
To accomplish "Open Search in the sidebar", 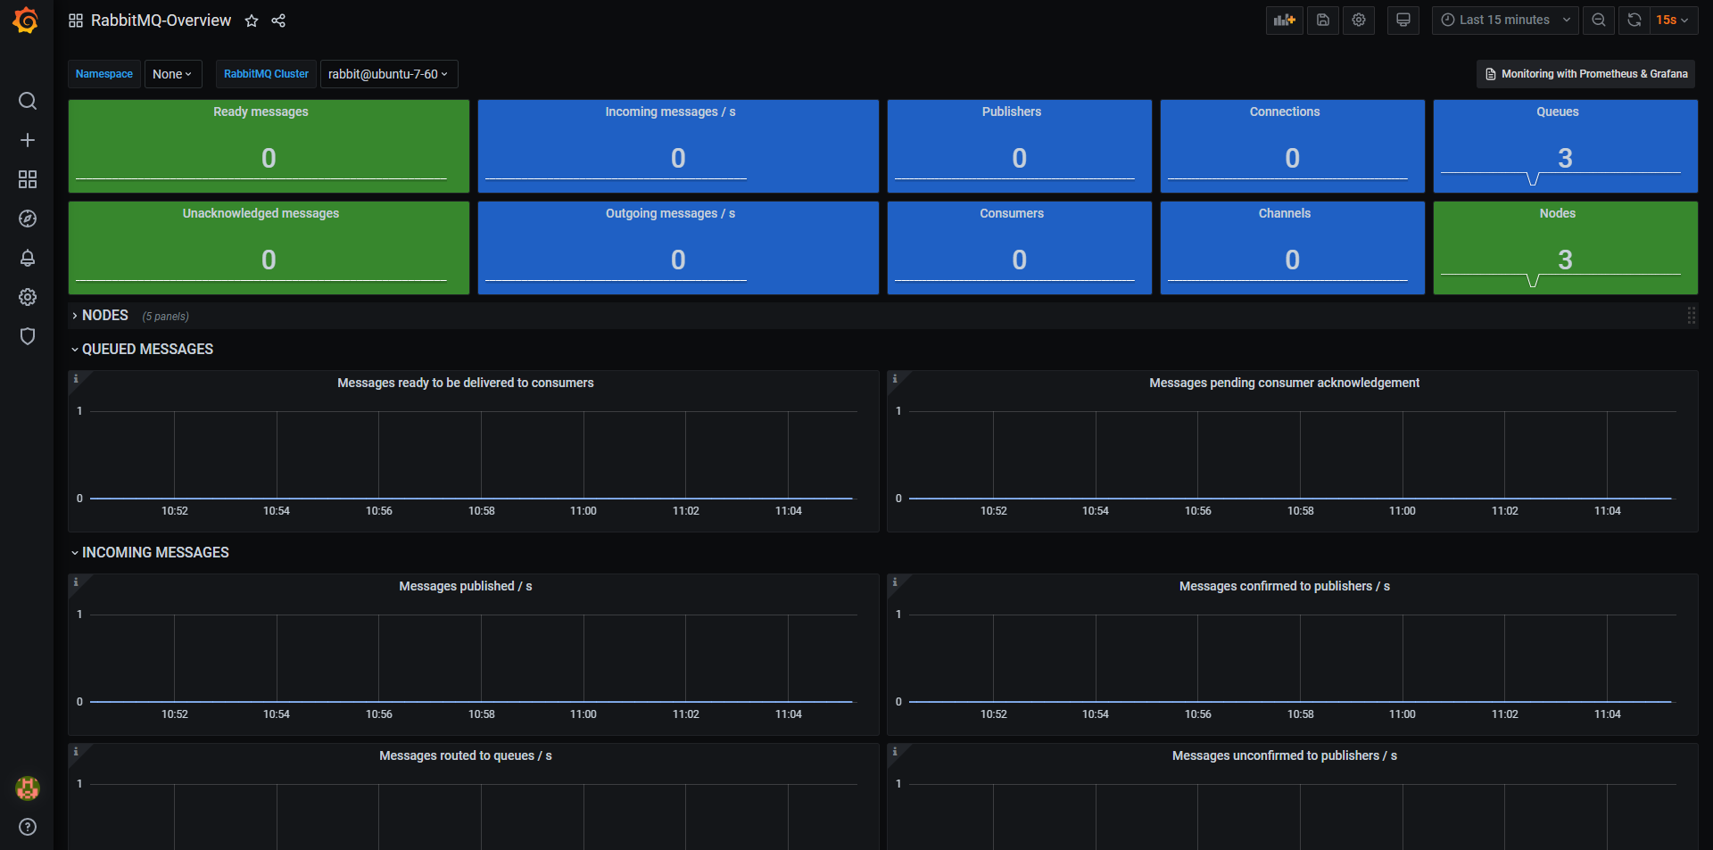I will pos(28,101).
